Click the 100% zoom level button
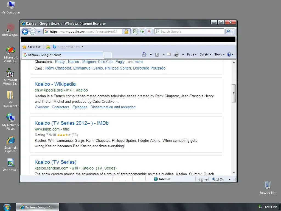The image size is (281, 211). pos(218,179)
